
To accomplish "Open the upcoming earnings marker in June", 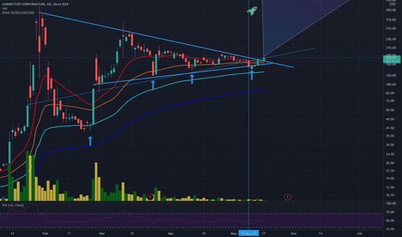I will tap(288, 197).
